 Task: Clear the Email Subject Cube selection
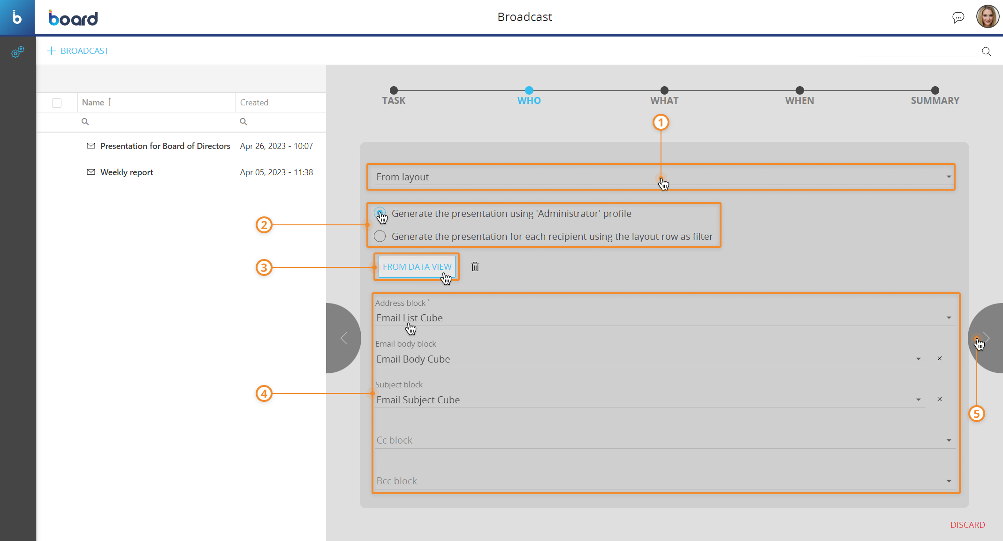point(939,400)
